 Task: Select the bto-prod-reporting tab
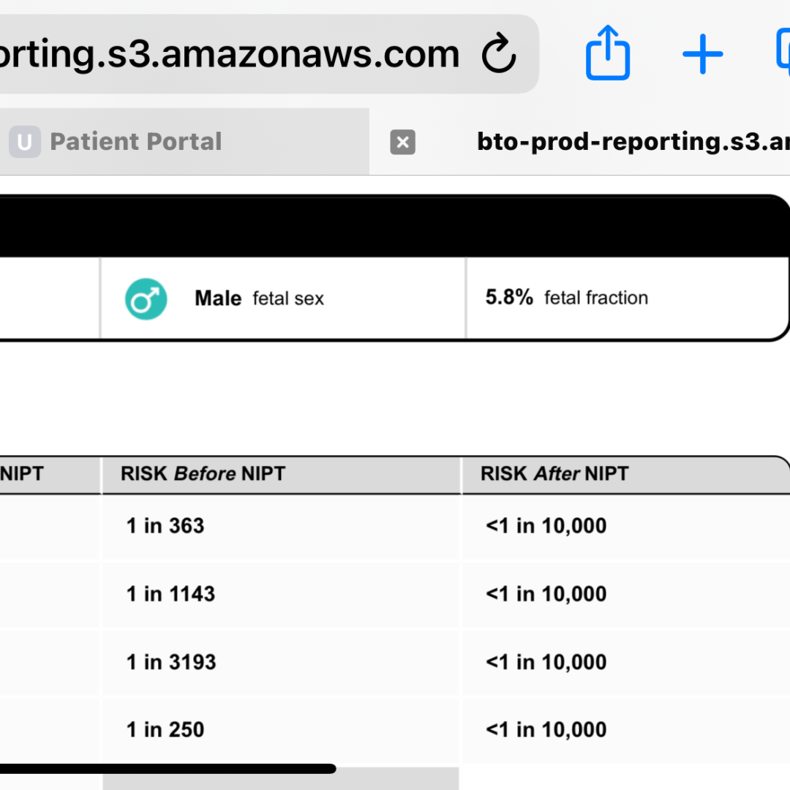pyautogui.click(x=629, y=142)
